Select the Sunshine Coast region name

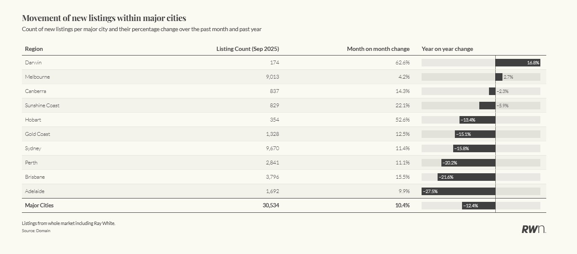(x=42, y=106)
